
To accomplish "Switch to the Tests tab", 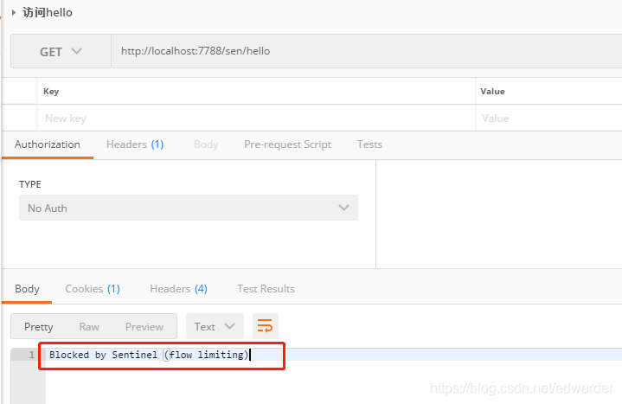I will click(369, 144).
